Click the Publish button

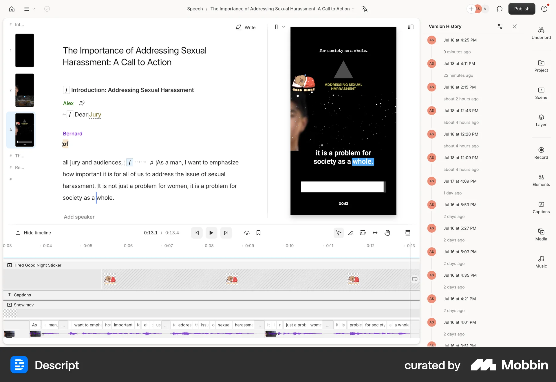pos(522,9)
